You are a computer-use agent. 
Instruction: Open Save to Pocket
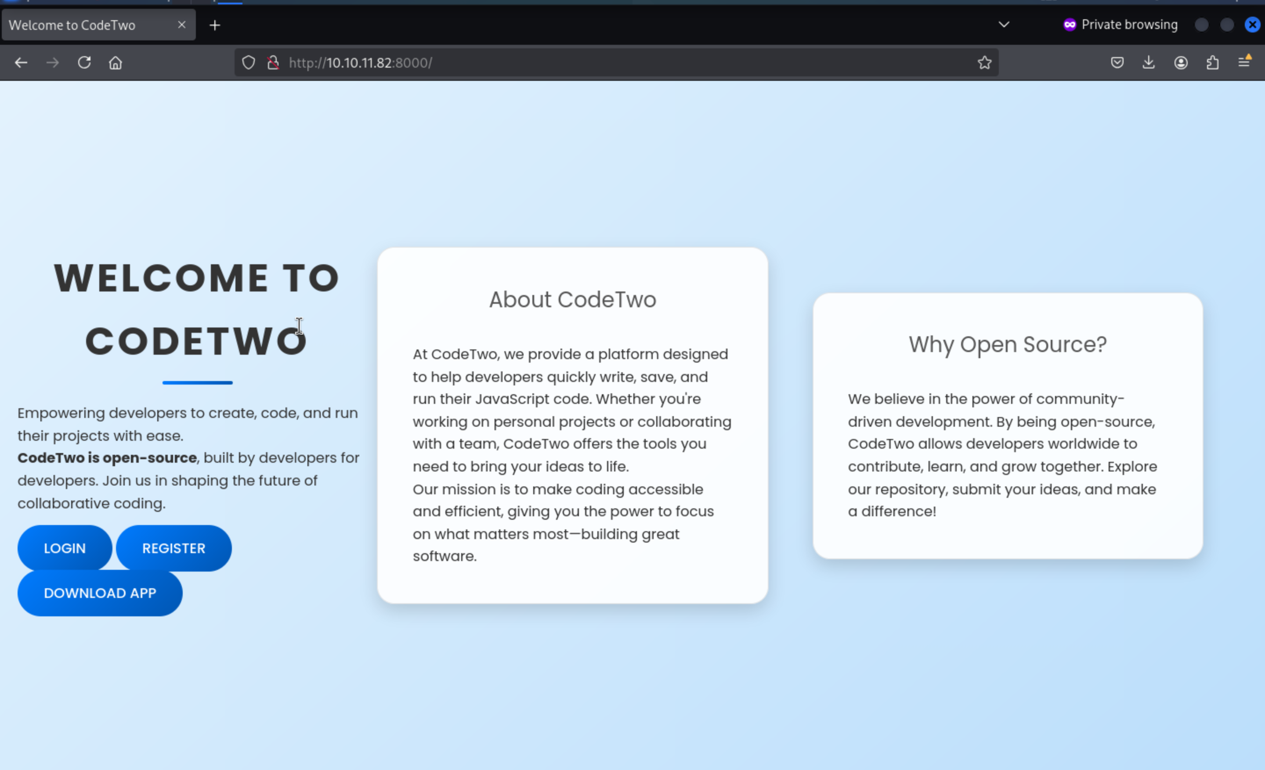pyautogui.click(x=1117, y=63)
